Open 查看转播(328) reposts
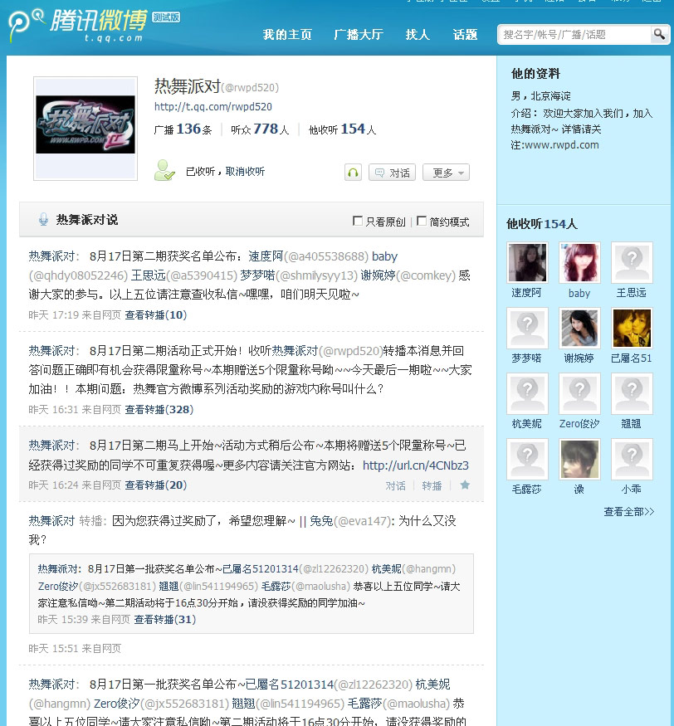 [159, 409]
